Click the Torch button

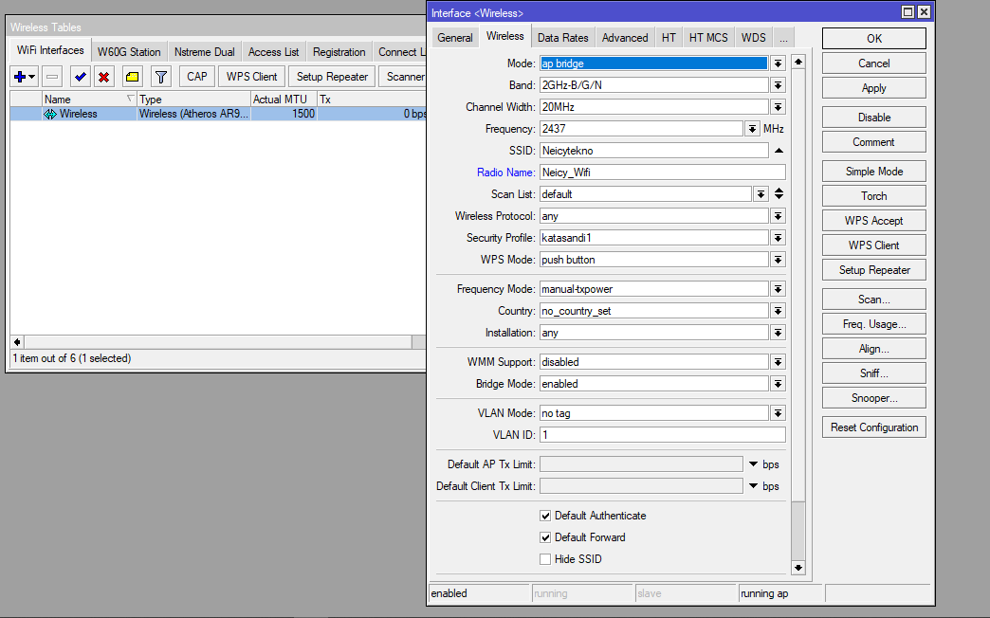pyautogui.click(x=873, y=195)
